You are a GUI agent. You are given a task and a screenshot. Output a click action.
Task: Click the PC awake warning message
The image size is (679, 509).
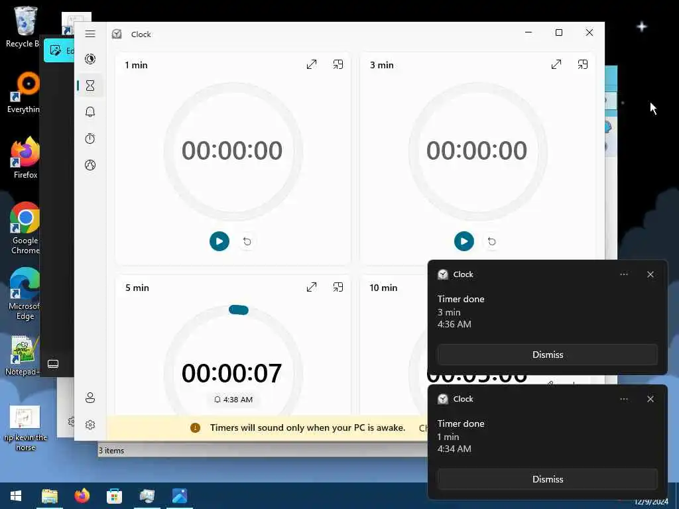pos(308,427)
